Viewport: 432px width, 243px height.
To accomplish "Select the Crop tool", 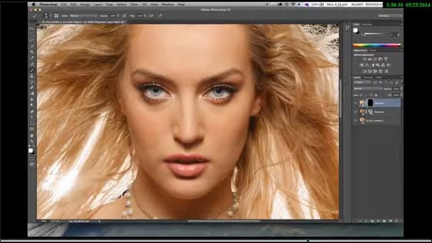I will click(32, 52).
